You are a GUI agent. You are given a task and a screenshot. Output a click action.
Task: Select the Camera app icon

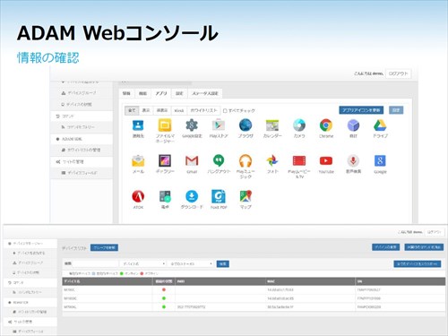coord(299,125)
